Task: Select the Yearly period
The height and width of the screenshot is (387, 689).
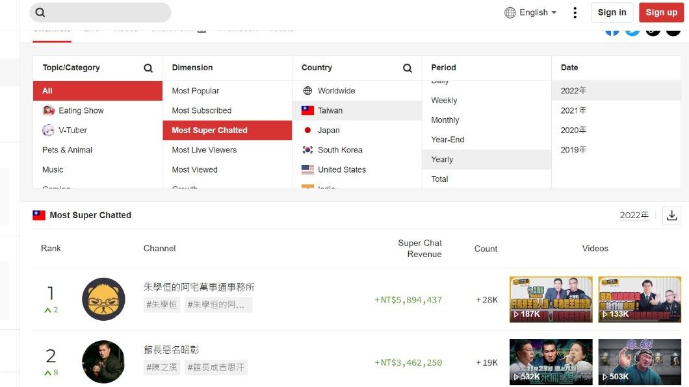Action: click(x=486, y=160)
